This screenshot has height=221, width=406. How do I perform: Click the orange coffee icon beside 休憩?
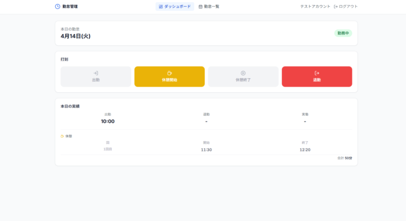tap(62, 136)
